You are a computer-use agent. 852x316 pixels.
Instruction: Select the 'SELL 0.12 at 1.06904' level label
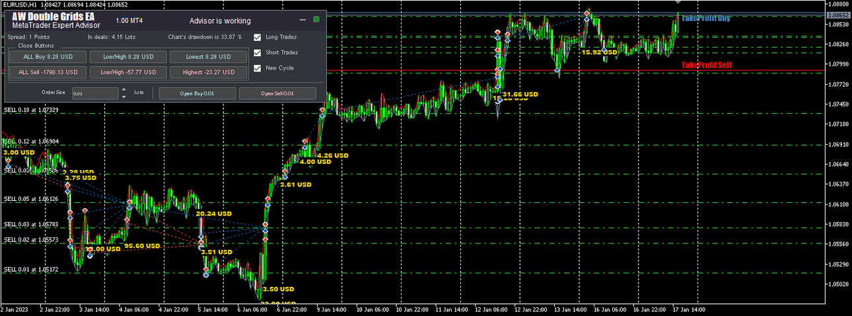tap(31, 141)
